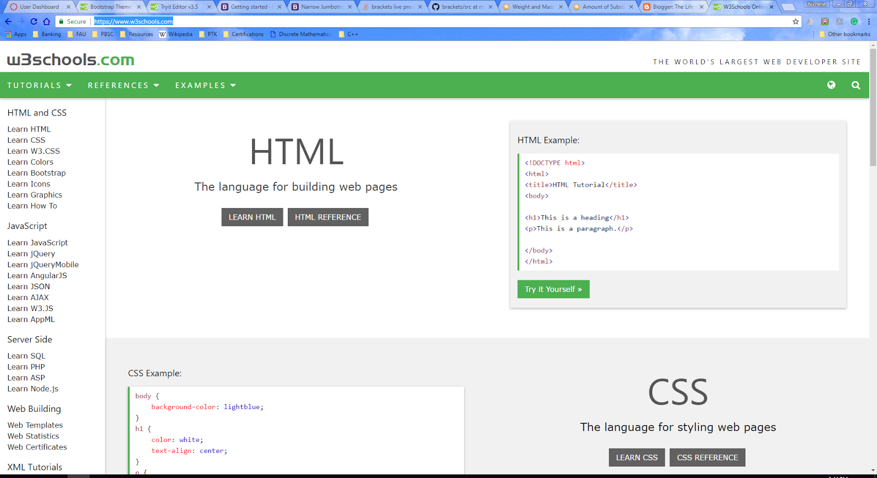Switch to the Narrow Jumbotron tab
Screen dimensions: 877x478
click(321, 7)
